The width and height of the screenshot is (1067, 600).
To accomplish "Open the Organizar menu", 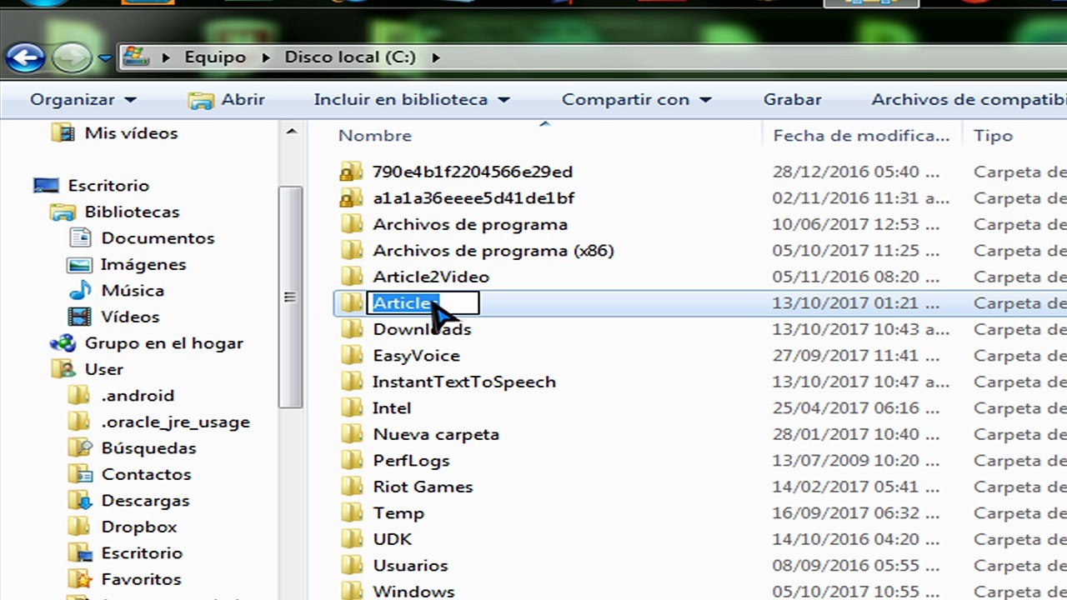I will (83, 99).
